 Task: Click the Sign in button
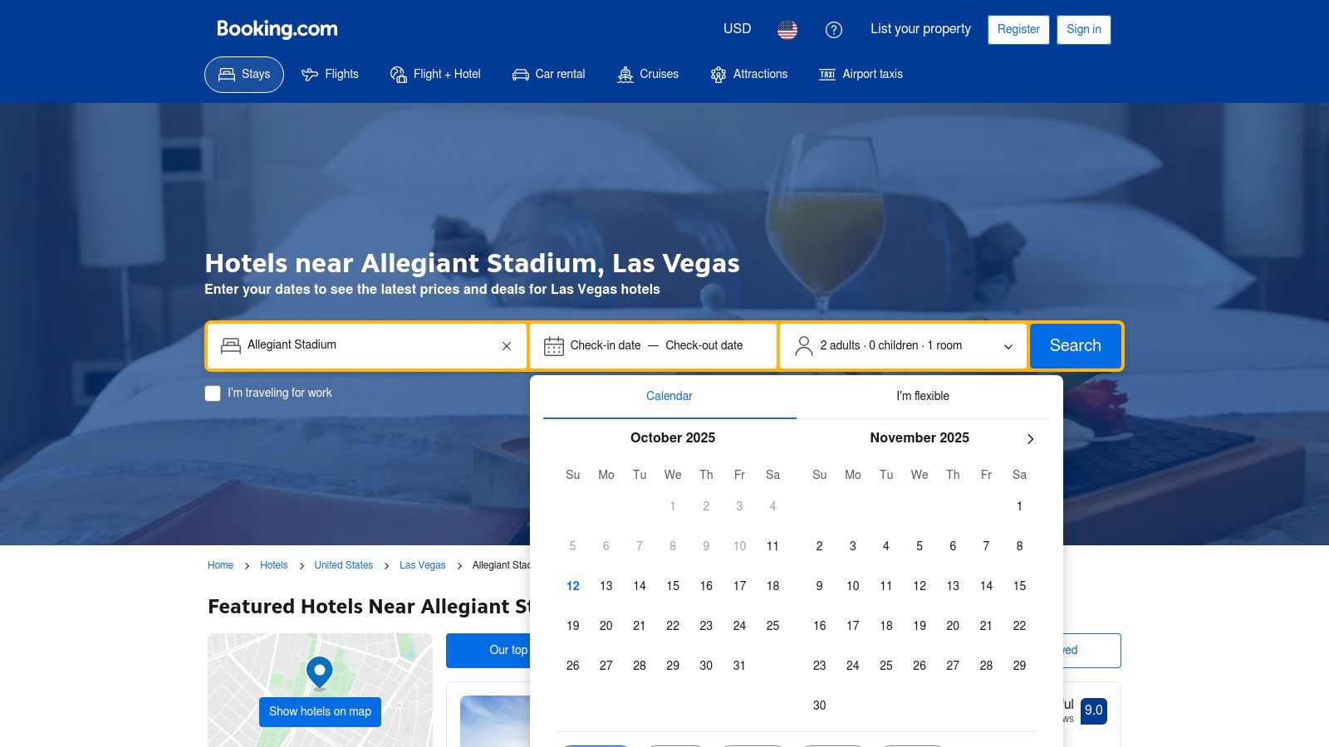(1084, 30)
